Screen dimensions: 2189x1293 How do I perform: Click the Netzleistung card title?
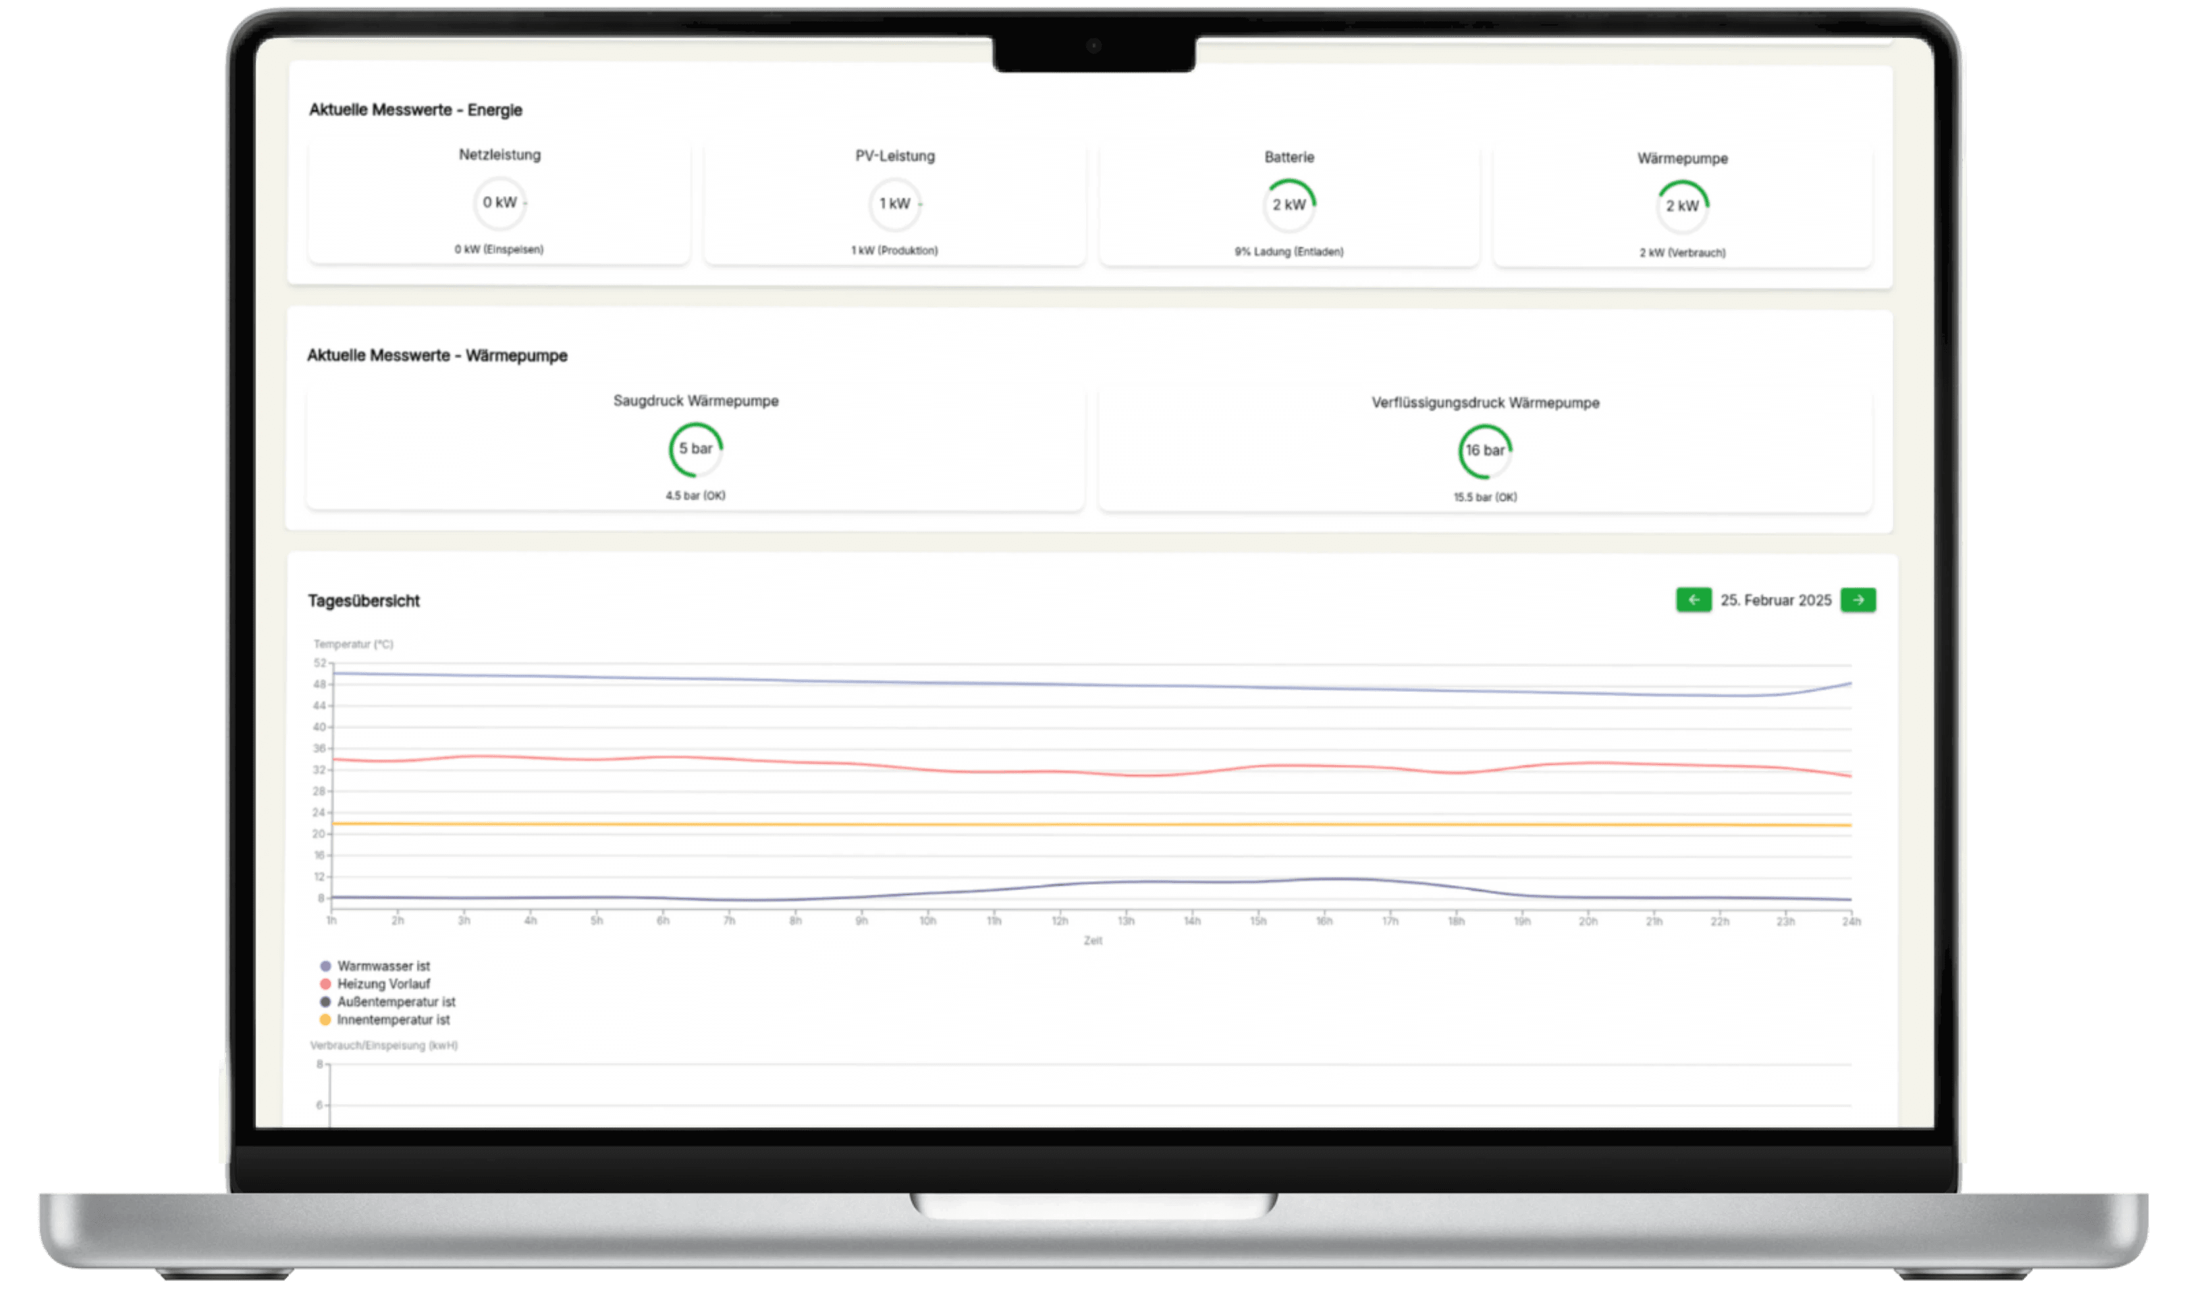pyautogui.click(x=499, y=154)
